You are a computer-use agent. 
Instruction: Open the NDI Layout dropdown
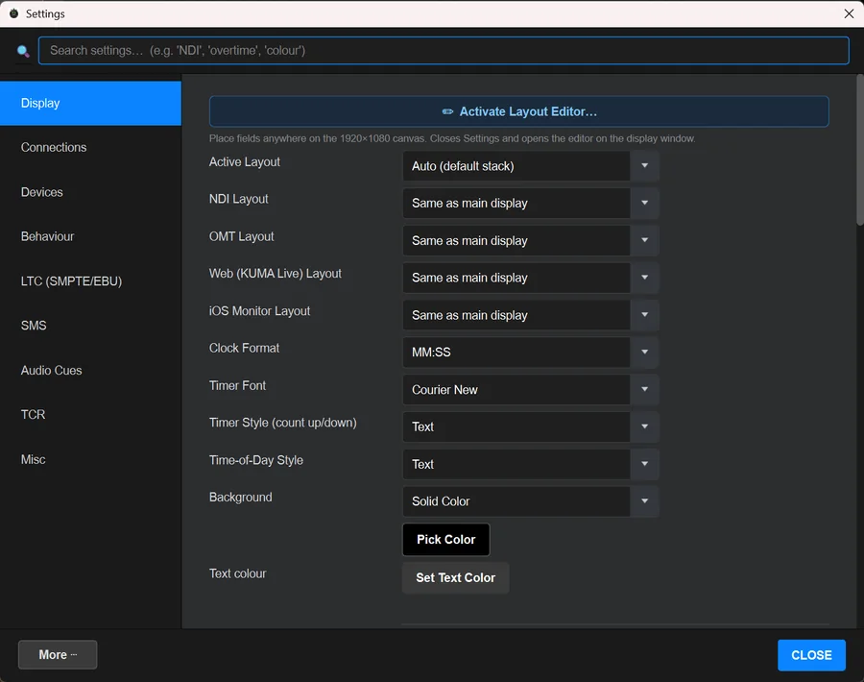[531, 203]
